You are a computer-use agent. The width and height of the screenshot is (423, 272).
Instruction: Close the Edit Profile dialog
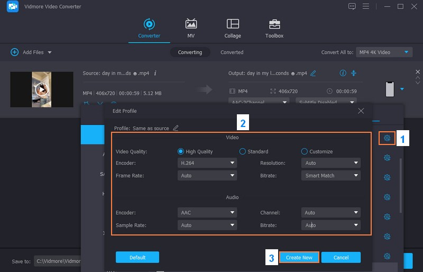pyautogui.click(x=361, y=111)
